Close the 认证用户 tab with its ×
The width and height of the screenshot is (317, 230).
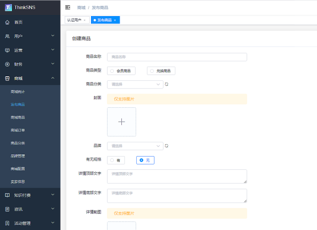click(x=85, y=20)
